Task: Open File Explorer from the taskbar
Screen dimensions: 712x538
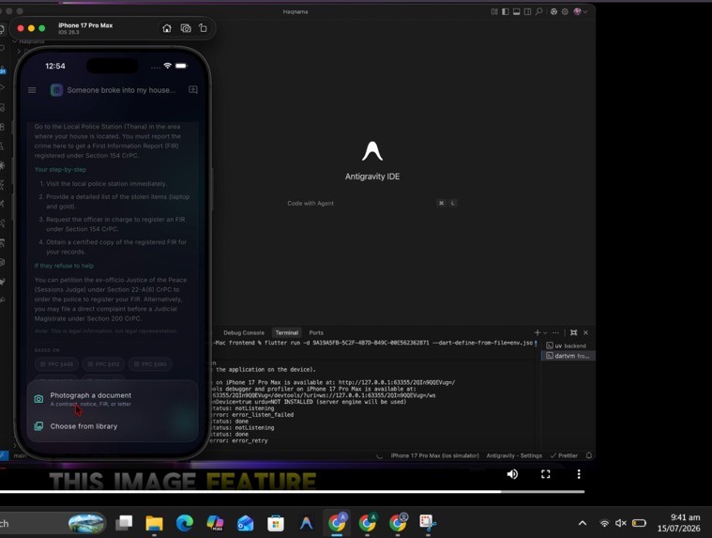Action: click(x=154, y=524)
